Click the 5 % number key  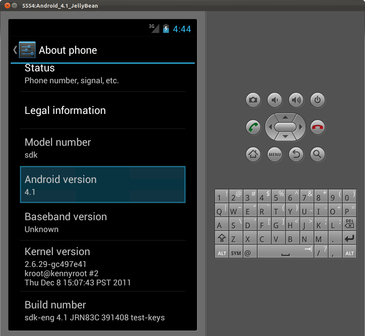[279, 196]
